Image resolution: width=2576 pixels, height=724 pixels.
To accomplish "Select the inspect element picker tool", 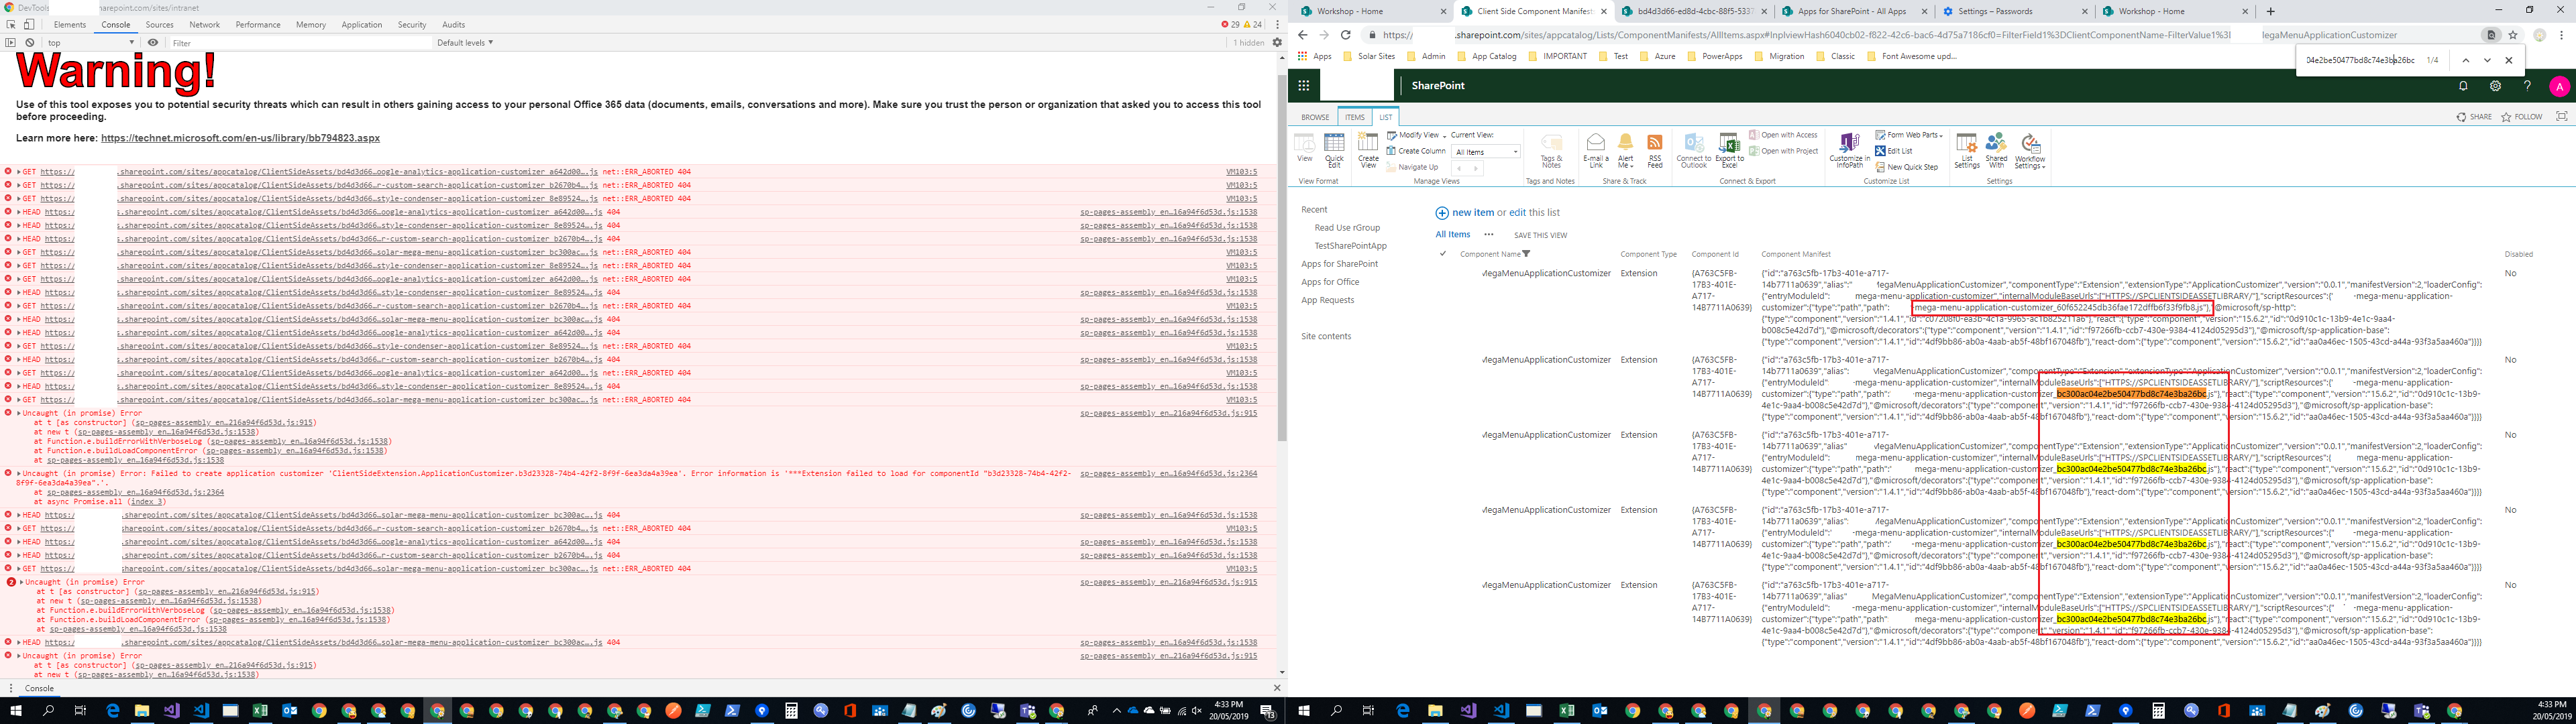I will pyautogui.click(x=11, y=24).
